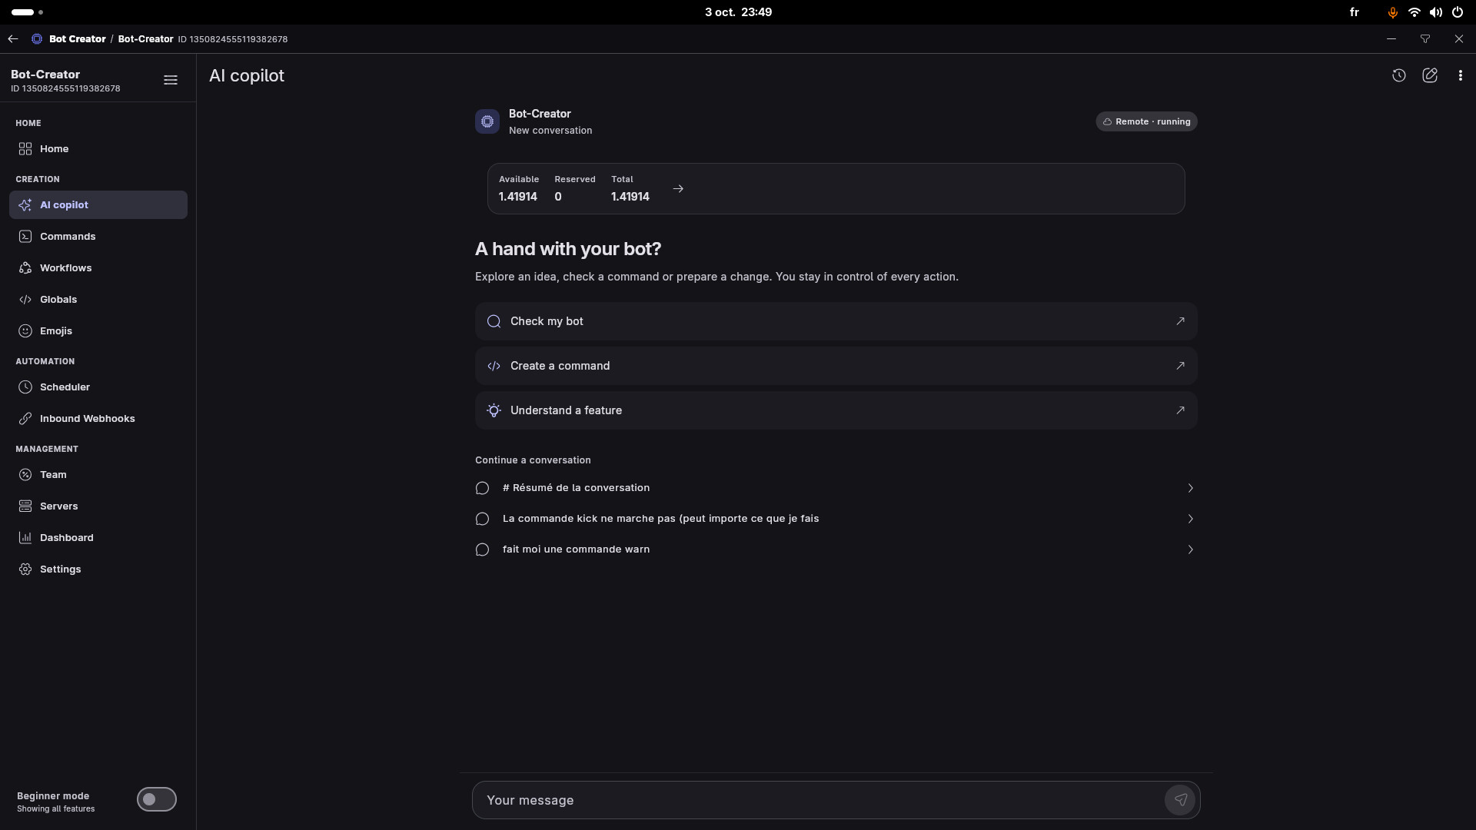1476x830 pixels.
Task: Open the Home sidebar item
Action: [98, 148]
